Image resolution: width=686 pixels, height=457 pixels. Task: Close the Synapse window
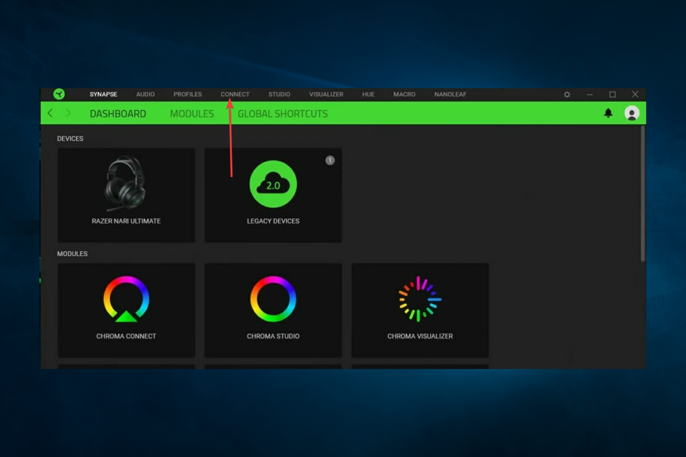pos(635,94)
